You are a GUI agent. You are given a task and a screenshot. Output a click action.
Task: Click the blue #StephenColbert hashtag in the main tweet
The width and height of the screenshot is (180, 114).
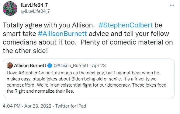click(126, 25)
